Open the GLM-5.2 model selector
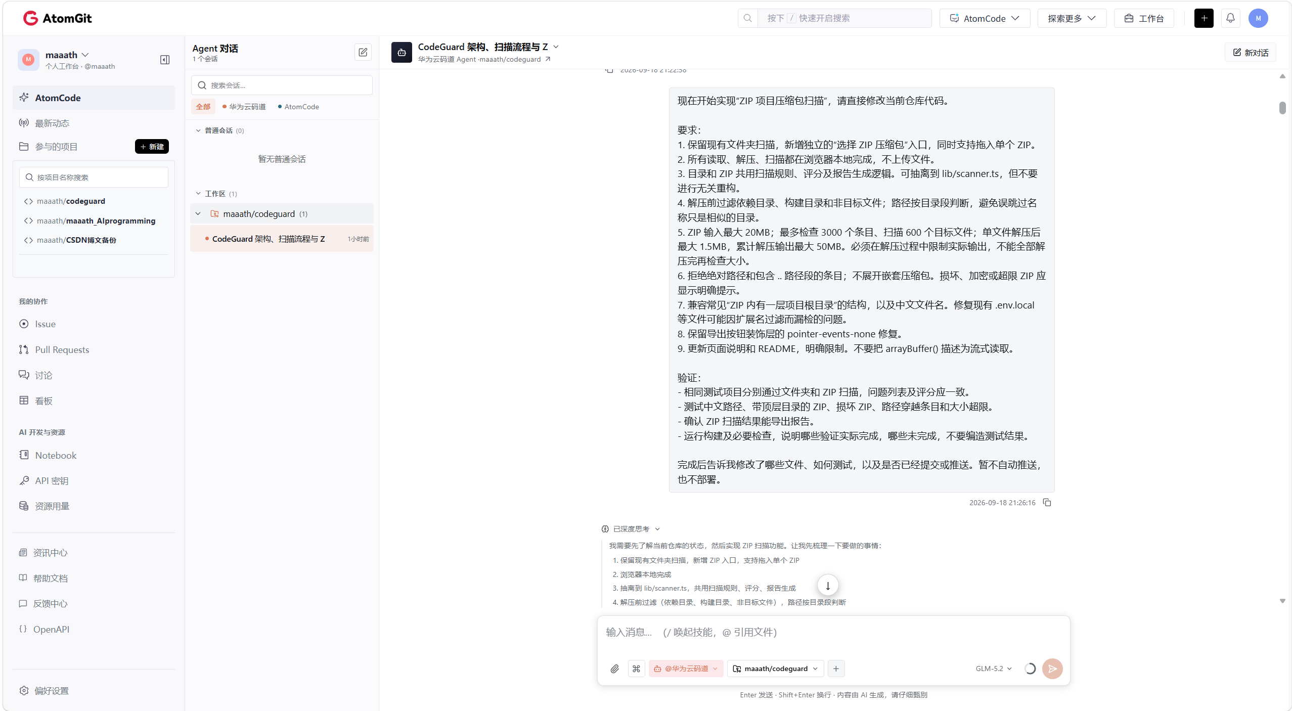1292x711 pixels. tap(994, 669)
